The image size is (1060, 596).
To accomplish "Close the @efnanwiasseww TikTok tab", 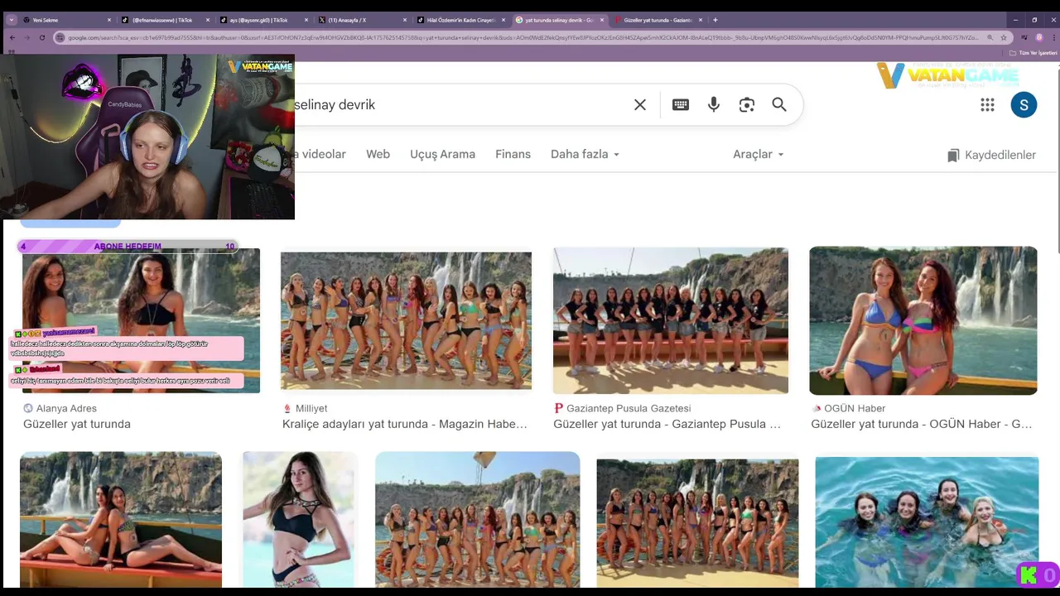I will [x=208, y=20].
